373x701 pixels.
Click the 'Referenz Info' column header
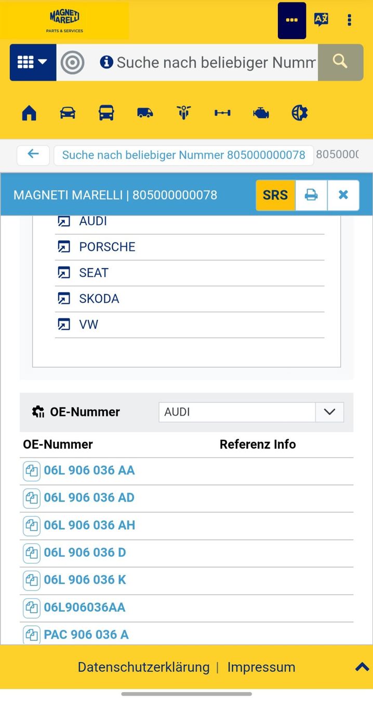[x=258, y=444]
